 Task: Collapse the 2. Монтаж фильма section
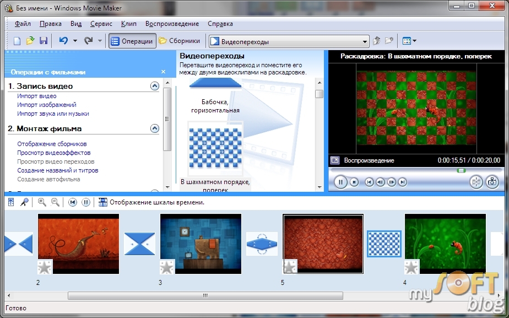tap(155, 128)
